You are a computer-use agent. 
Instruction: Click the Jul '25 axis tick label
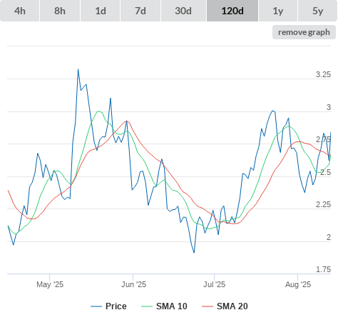click(214, 284)
